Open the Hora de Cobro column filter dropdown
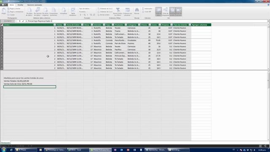This screenshot has height=152, width=270. click(x=82, y=25)
